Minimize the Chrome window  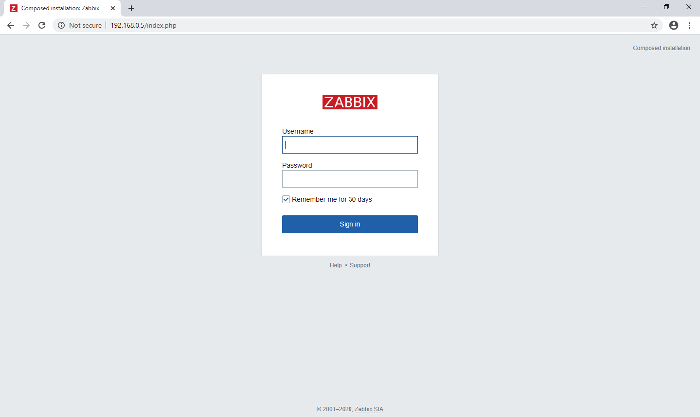click(644, 7)
